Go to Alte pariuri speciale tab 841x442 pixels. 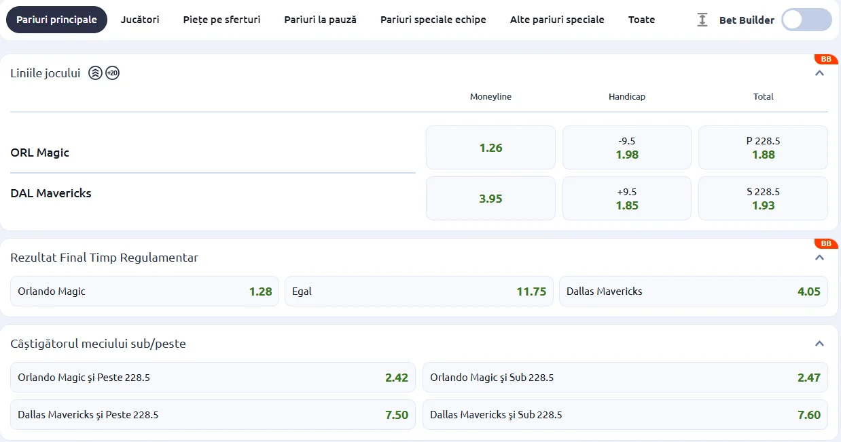557,20
